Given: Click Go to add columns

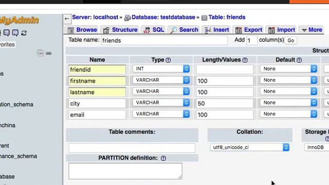Looking at the screenshot, I should pyautogui.click(x=290, y=41).
